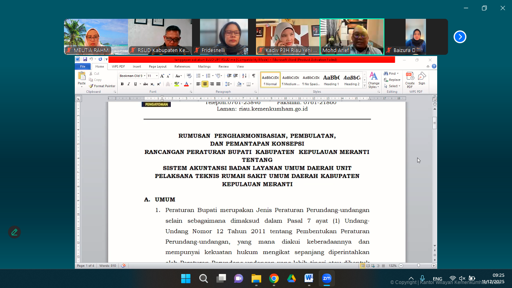Click the Save icon in Quick Access Toolbar
Screen dimensions: 512x288
coord(85,60)
